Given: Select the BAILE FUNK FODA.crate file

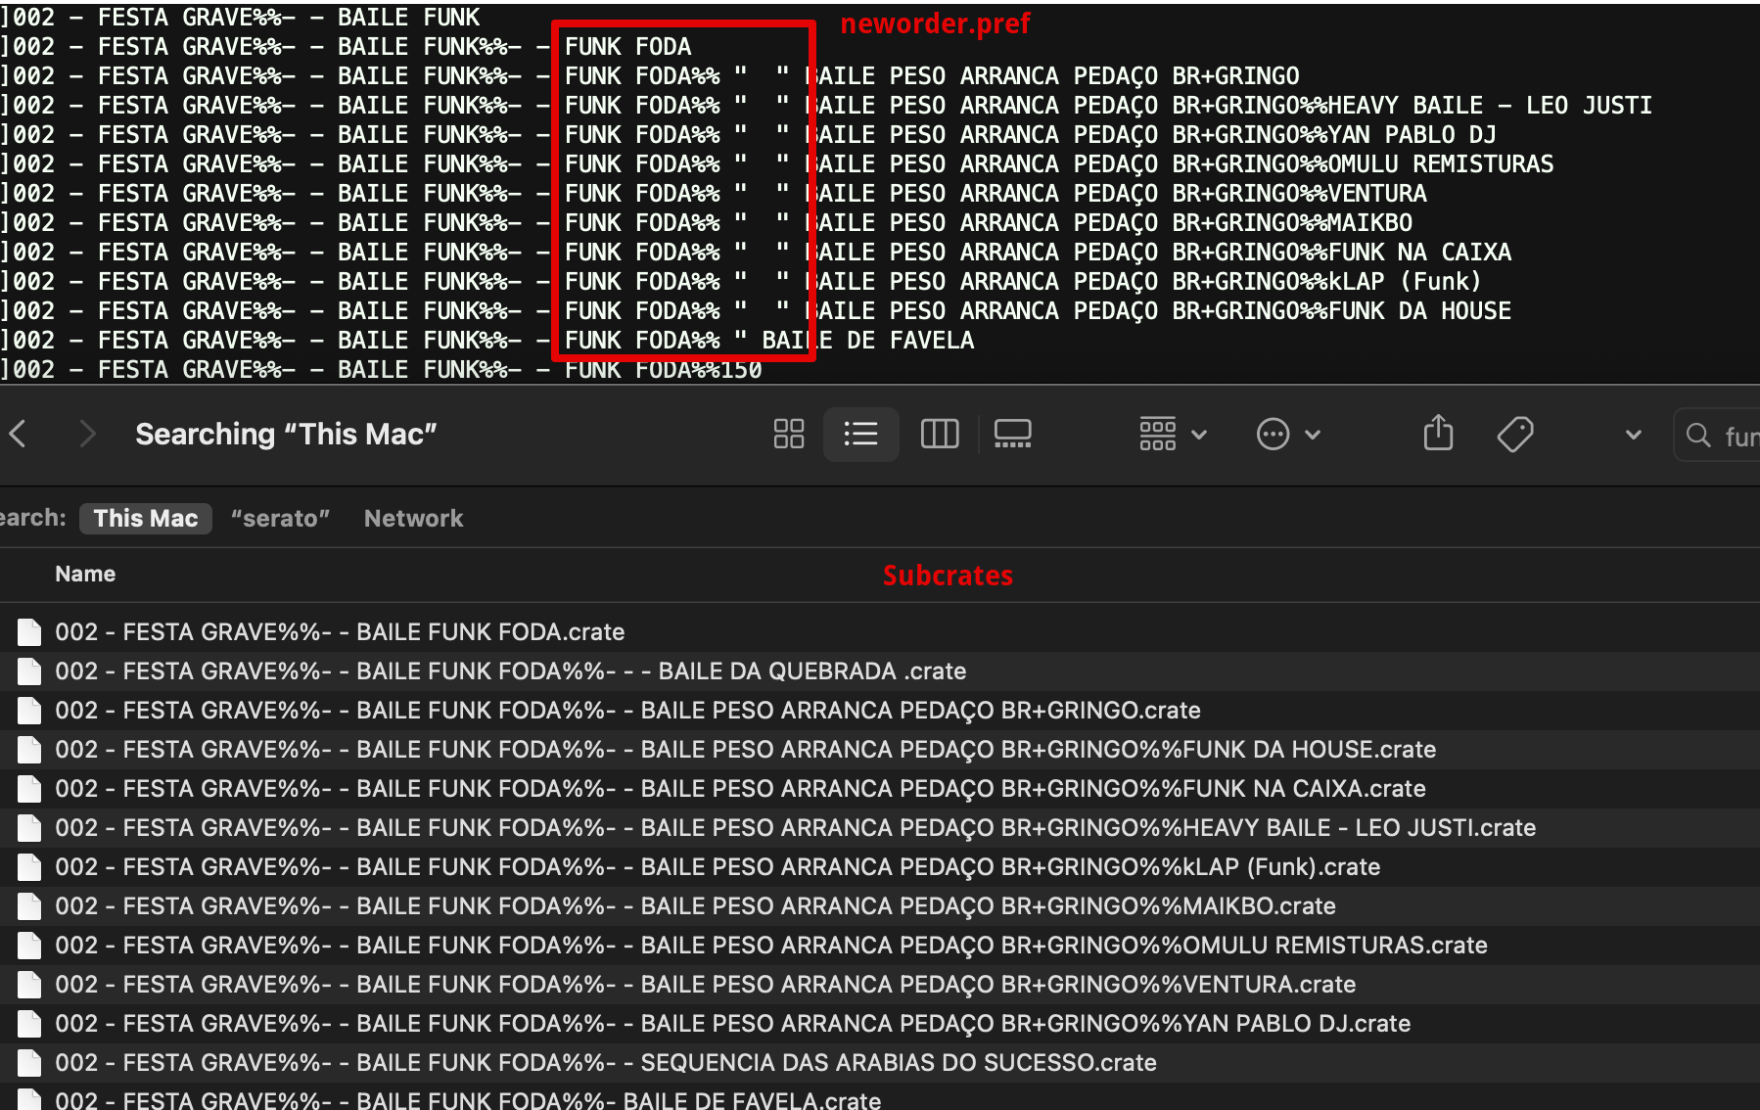Looking at the screenshot, I should pyautogui.click(x=339, y=632).
